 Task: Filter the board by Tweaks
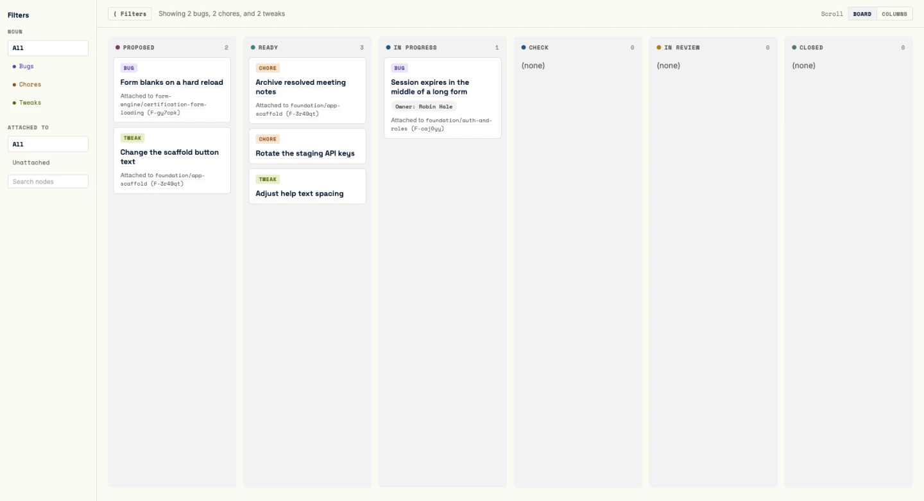click(48, 103)
